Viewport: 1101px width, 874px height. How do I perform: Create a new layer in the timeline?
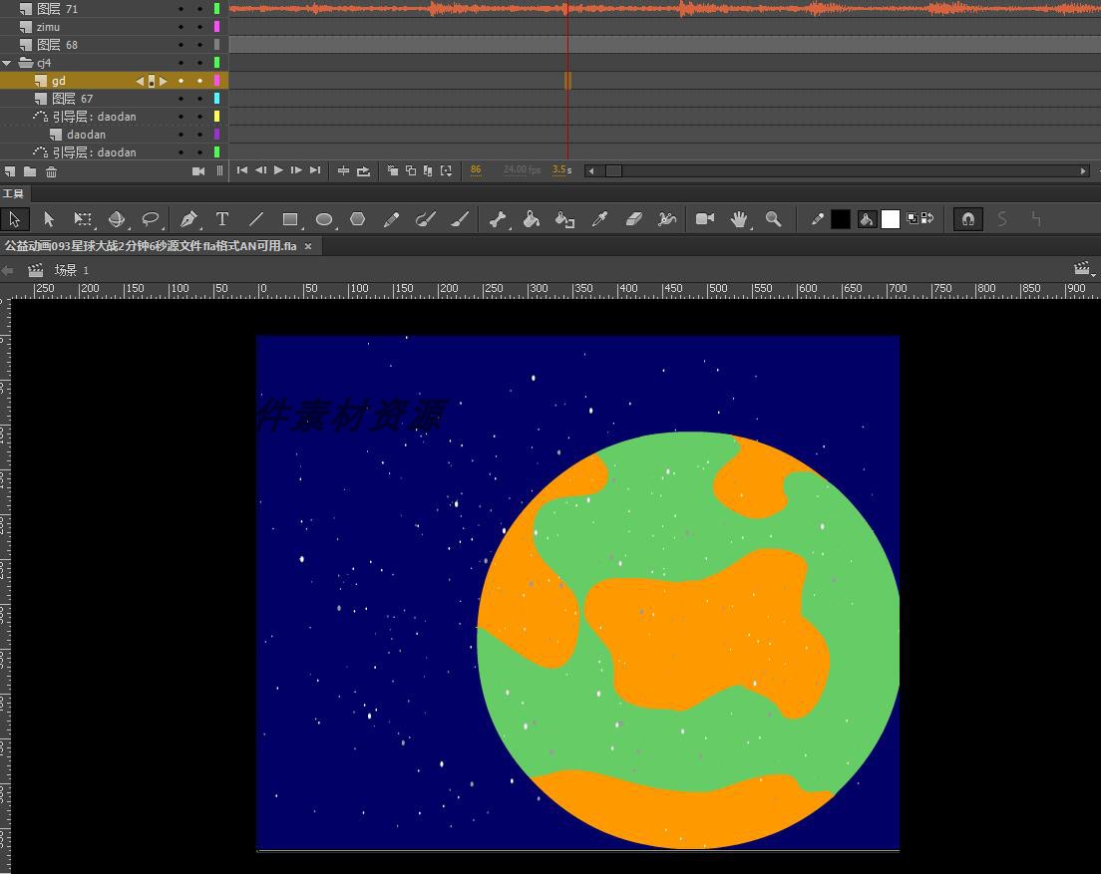coord(10,171)
